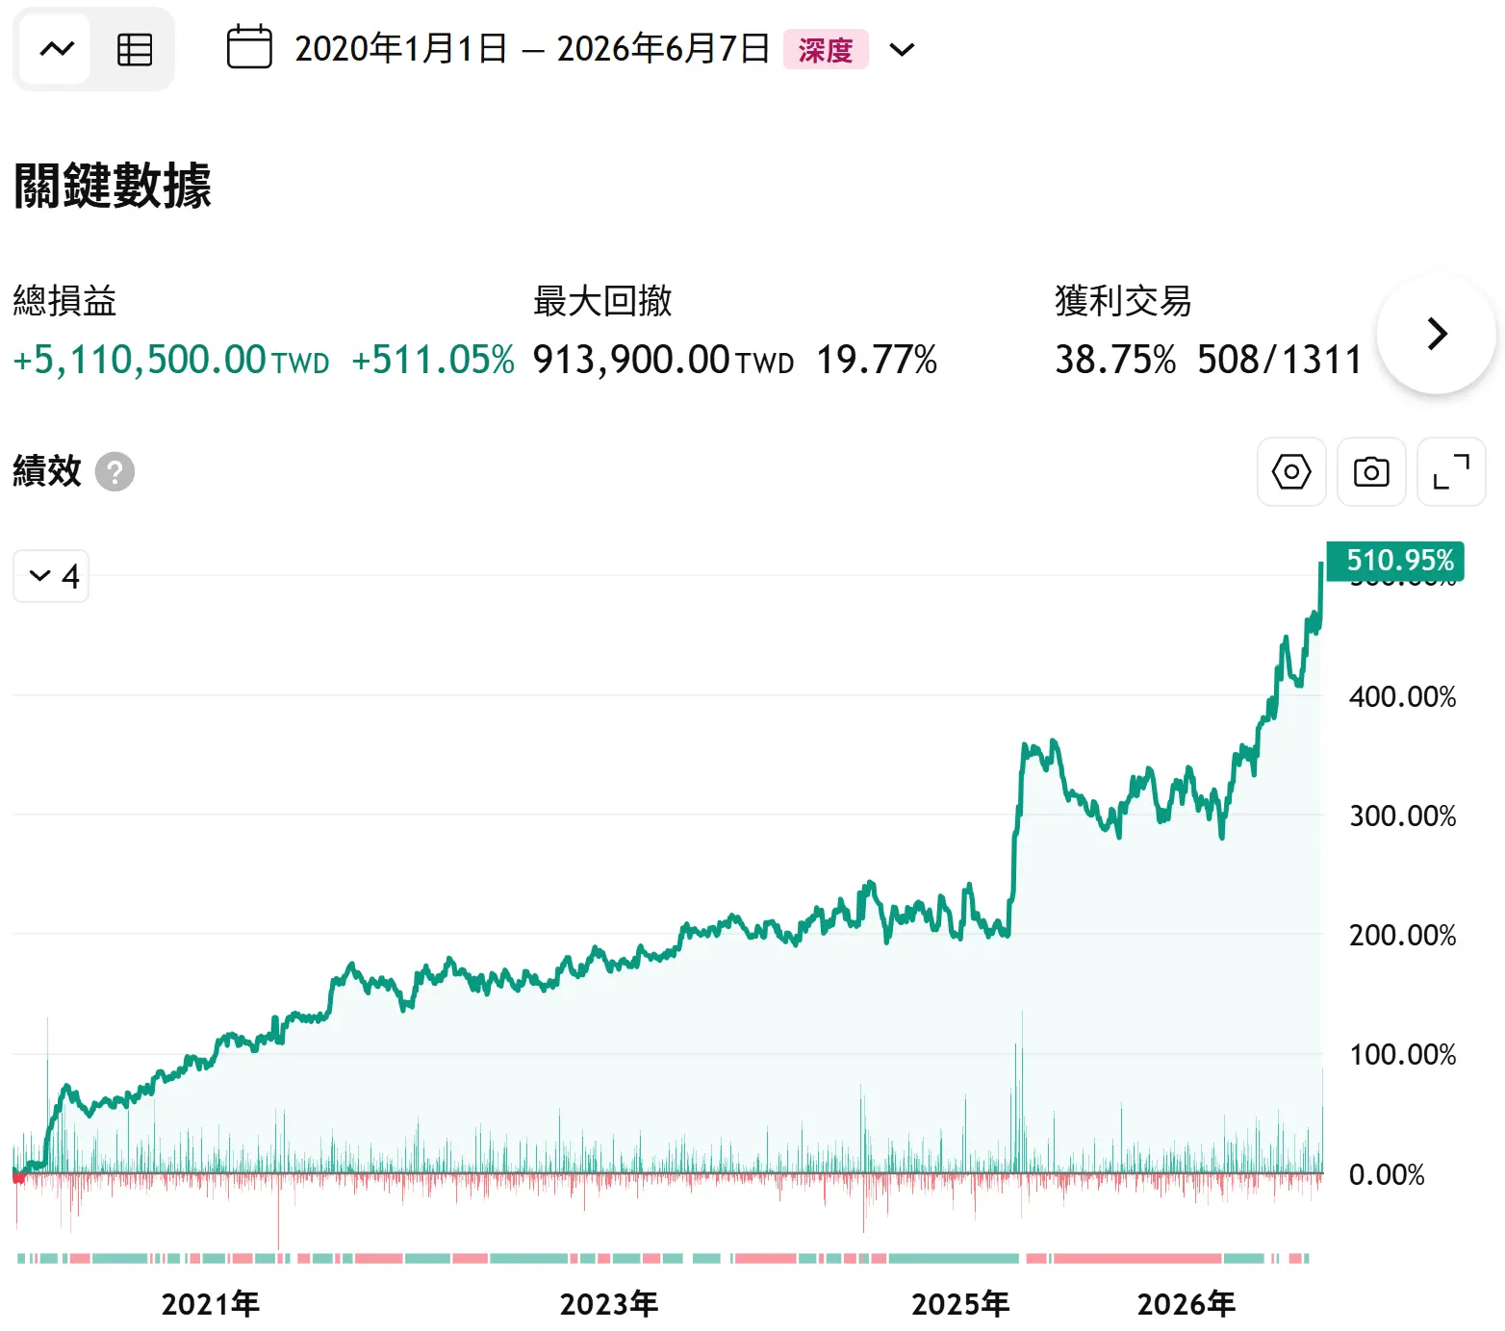This screenshot has width=1505, height=1331.
Task: Switch to the table list view
Action: pos(134,49)
